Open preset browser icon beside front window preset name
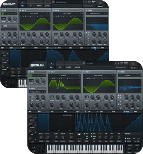 (x=84, y=63)
